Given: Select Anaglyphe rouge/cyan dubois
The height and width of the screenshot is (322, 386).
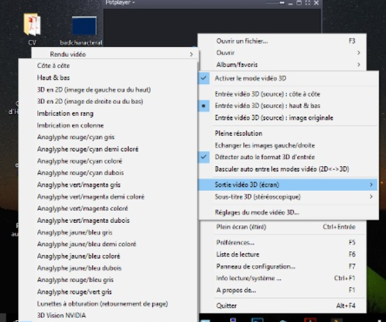Looking at the screenshot, I should (x=108, y=173).
